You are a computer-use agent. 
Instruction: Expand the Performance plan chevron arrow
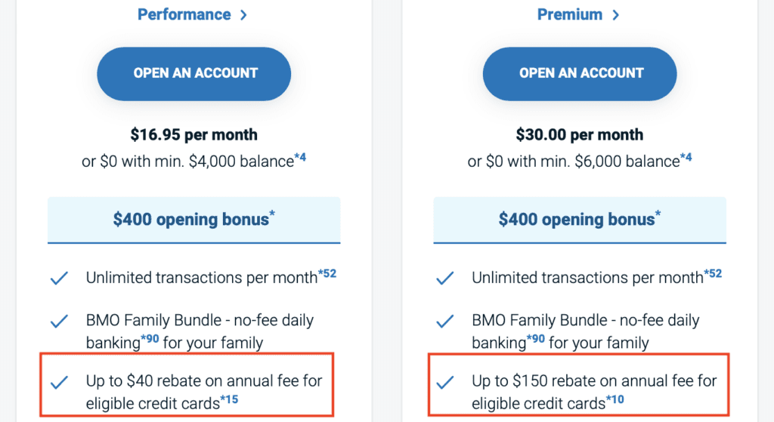coord(243,15)
